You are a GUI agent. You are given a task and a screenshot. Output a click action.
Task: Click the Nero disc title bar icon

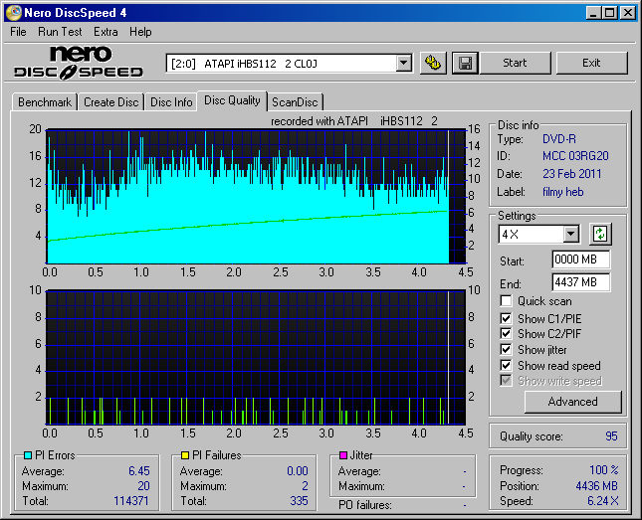[13, 13]
